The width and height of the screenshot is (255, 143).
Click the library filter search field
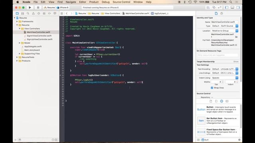221,140
